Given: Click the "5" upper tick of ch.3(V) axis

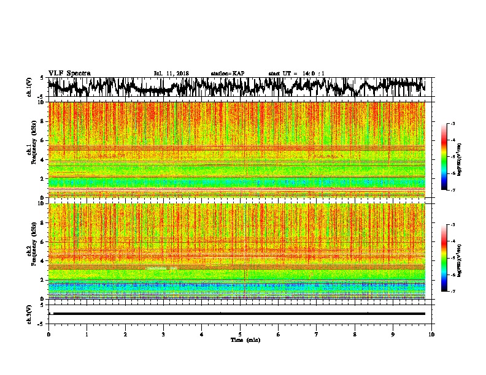Looking at the screenshot, I should pos(42,305).
